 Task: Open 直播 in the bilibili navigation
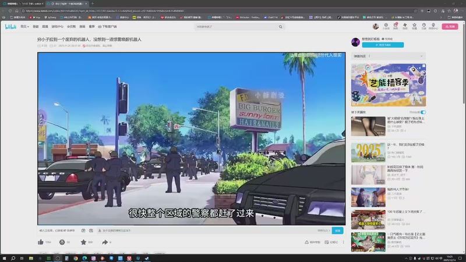coord(45,27)
